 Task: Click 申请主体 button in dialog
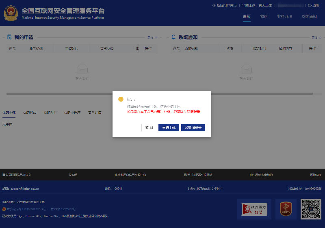coord(169,128)
